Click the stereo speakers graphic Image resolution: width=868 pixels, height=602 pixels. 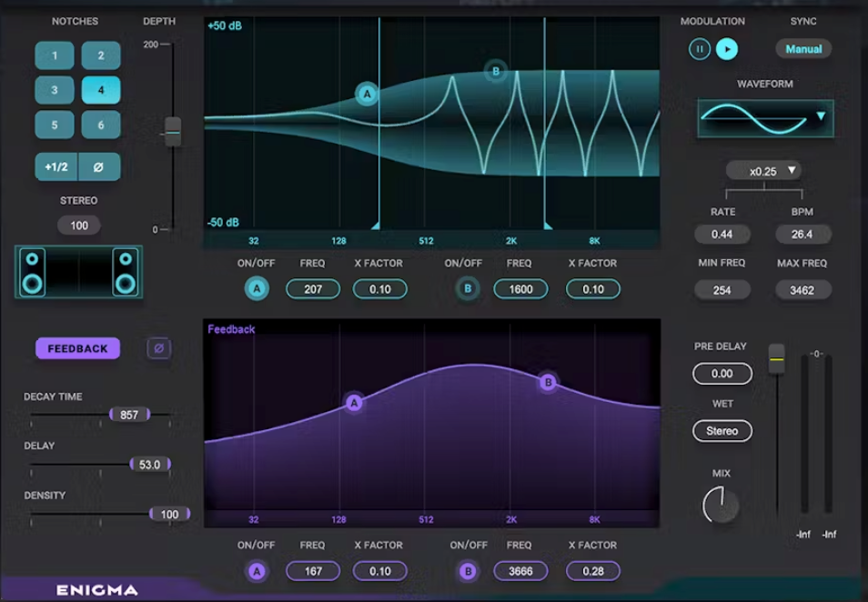pos(78,271)
